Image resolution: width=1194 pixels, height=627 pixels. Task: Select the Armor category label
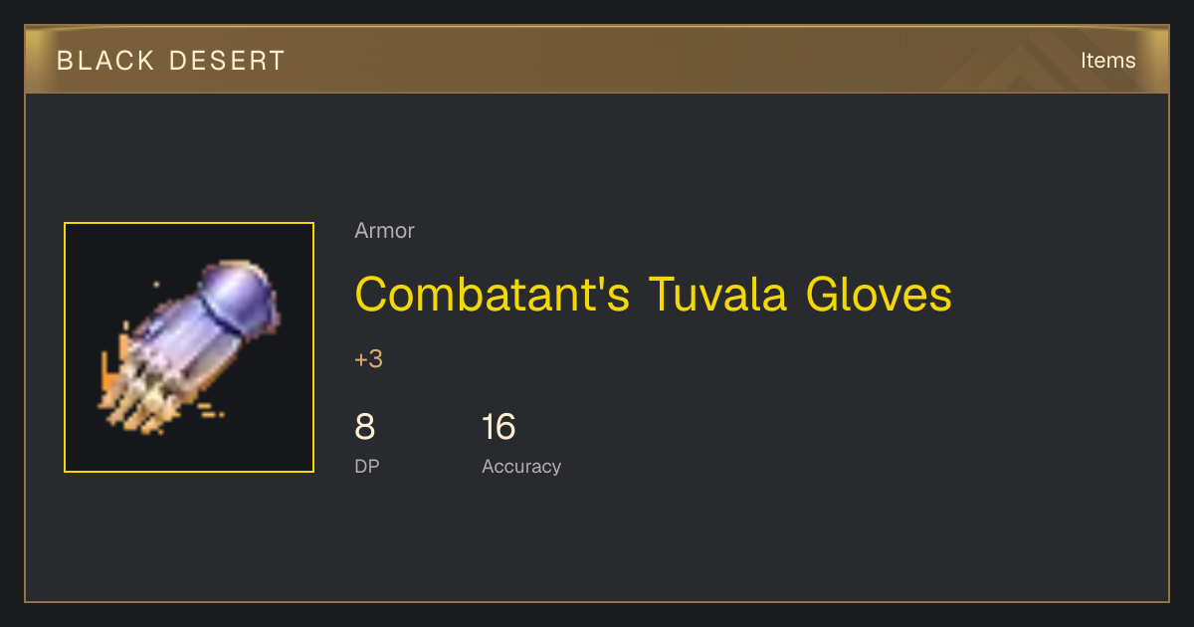point(384,231)
